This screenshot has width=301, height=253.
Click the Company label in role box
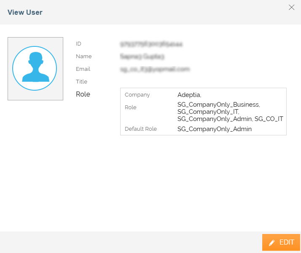(x=137, y=95)
